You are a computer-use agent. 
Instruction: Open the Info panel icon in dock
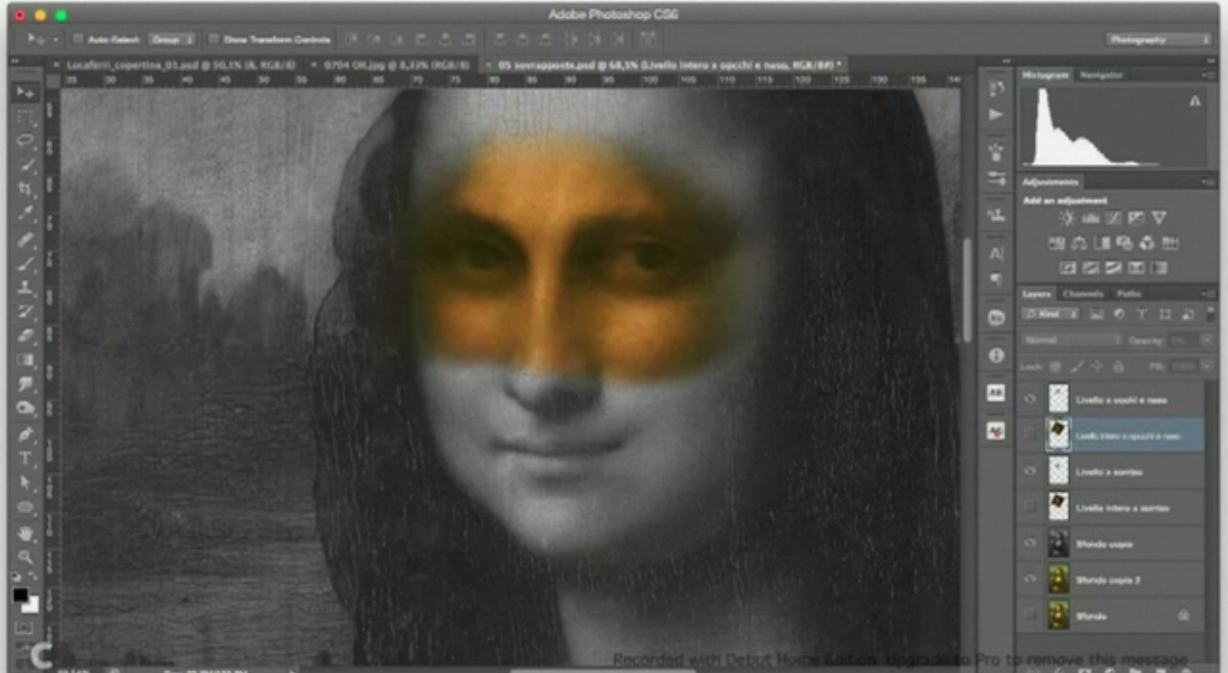click(x=996, y=355)
